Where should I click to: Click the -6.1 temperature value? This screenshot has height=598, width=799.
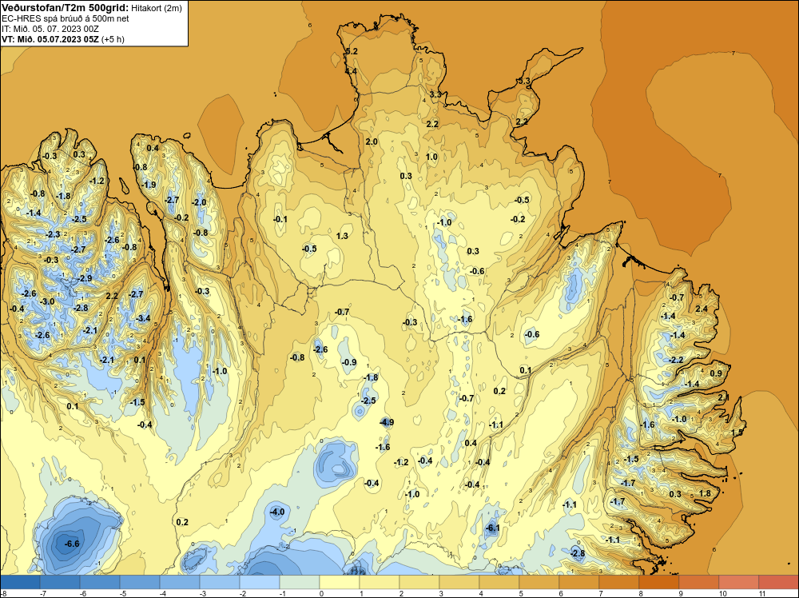click(492, 528)
